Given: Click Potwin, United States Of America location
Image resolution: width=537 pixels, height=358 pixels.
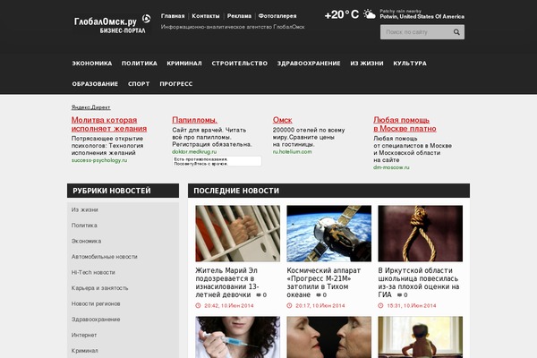Looking at the screenshot, I should (422, 16).
